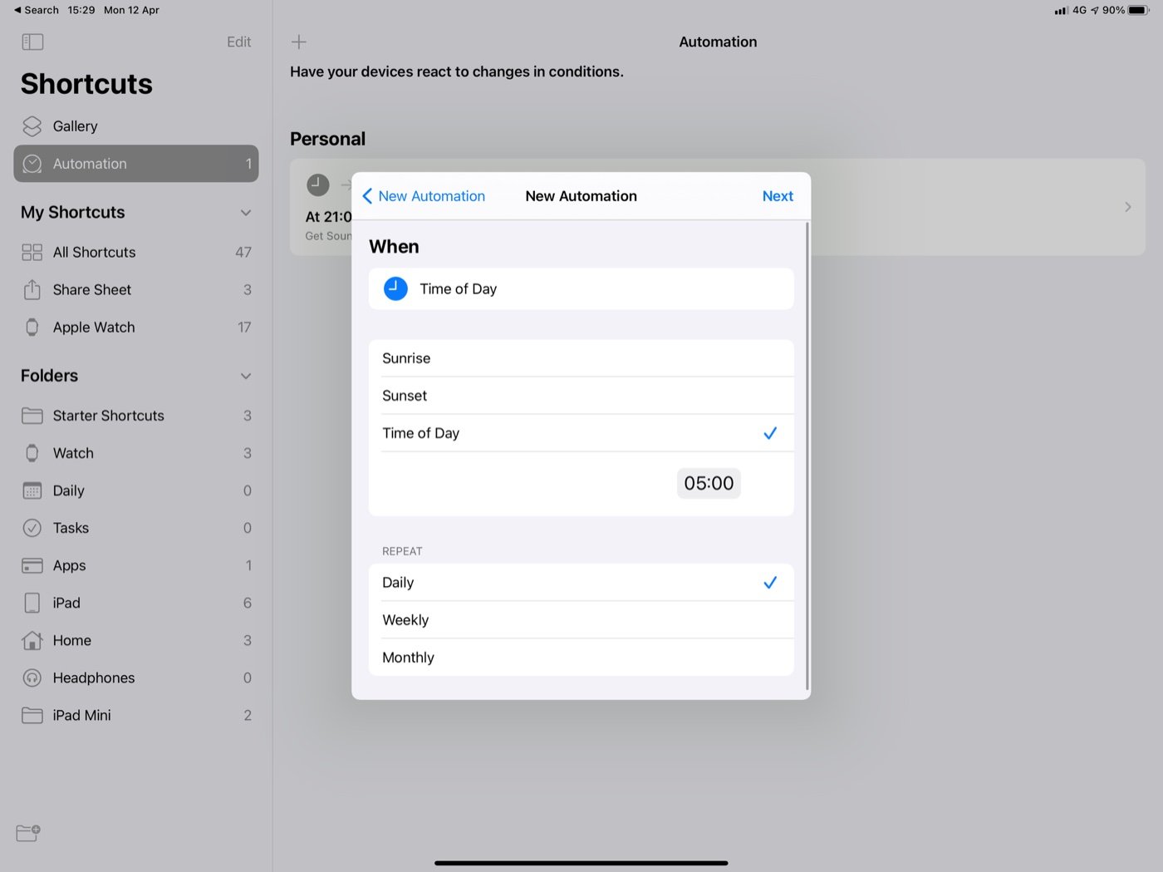Tap Next to continue the automation
Viewport: 1163px width, 872px height.
[777, 195]
